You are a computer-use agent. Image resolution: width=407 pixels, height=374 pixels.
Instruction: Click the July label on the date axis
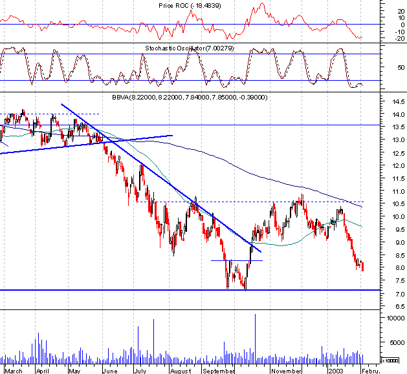click(140, 371)
